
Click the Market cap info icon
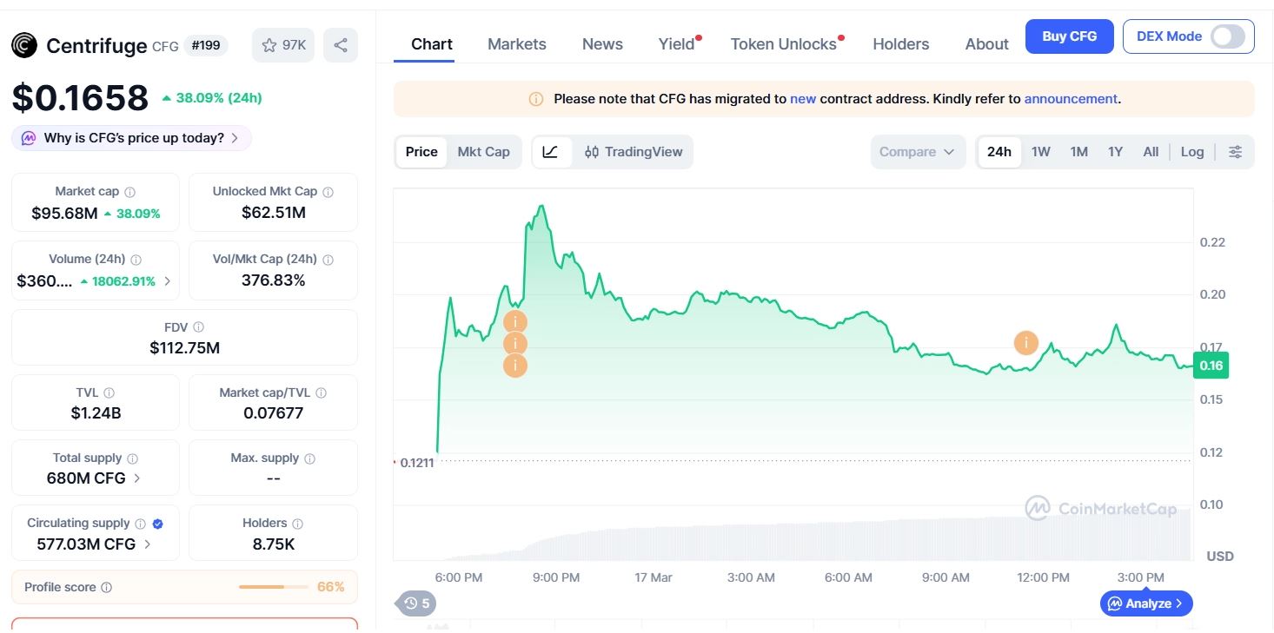tap(130, 192)
